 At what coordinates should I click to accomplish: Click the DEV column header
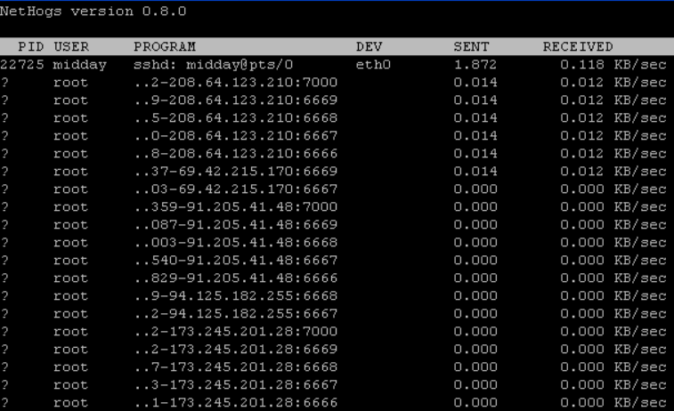369,46
